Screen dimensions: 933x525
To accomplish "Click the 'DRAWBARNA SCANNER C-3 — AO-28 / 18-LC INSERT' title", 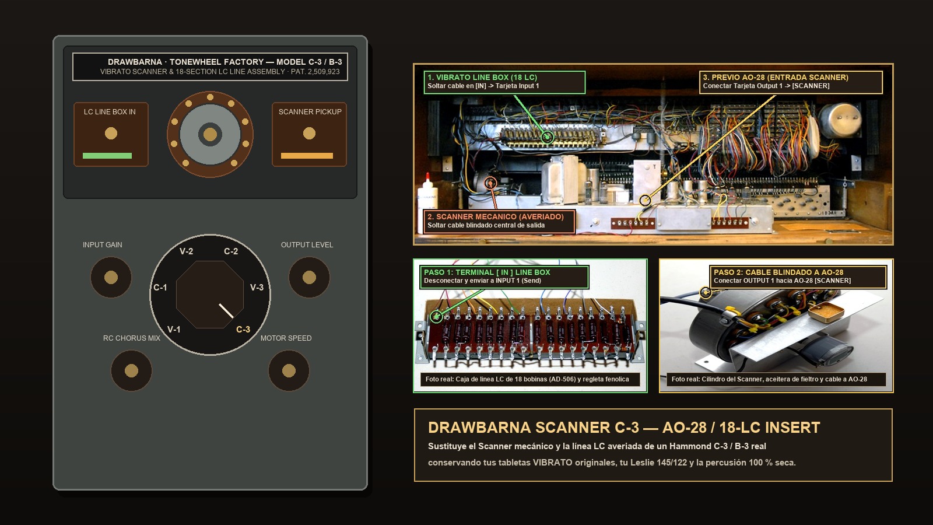I will (624, 428).
